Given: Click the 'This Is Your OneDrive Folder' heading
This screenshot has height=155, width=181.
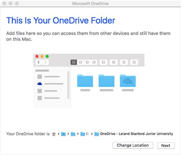Looking at the screenshot, I should pyautogui.click(x=61, y=21).
